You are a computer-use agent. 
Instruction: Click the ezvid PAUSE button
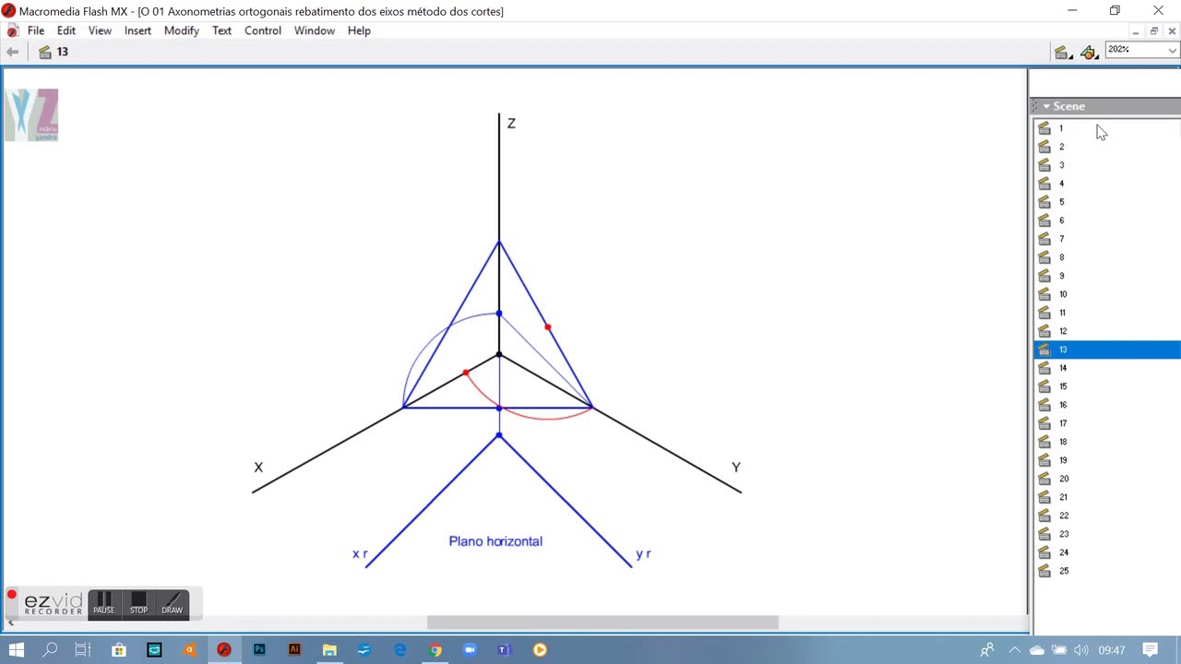(103, 604)
